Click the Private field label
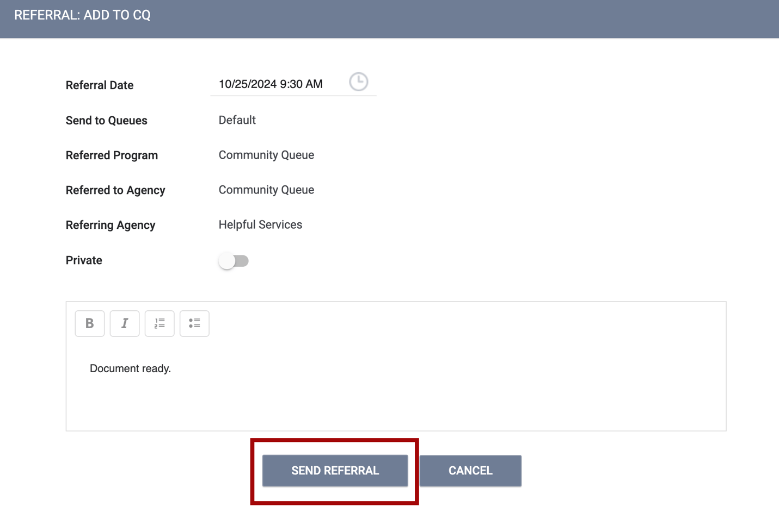This screenshot has width=779, height=526. click(x=84, y=260)
